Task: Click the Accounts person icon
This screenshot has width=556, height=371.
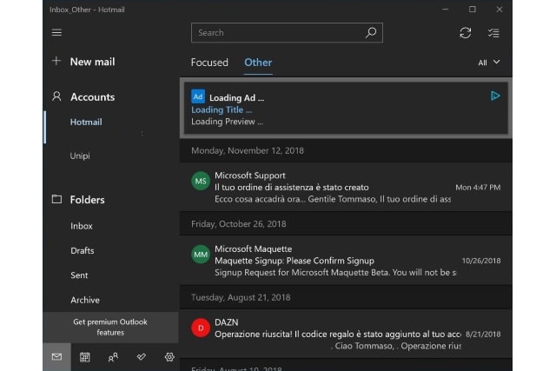Action: click(56, 96)
